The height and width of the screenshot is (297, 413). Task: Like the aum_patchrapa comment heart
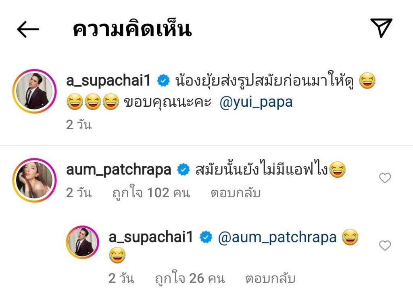pyautogui.click(x=385, y=178)
